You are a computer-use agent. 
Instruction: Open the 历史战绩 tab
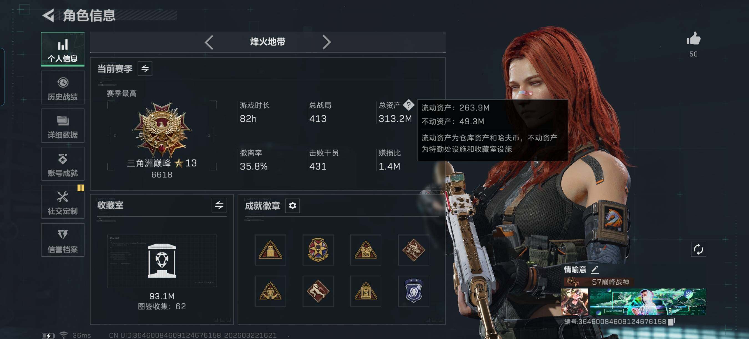click(63, 88)
